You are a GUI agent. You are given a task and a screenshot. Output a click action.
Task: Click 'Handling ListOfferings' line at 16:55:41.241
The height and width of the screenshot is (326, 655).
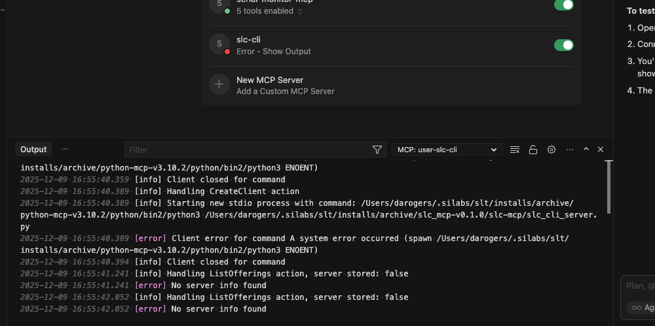214,274
